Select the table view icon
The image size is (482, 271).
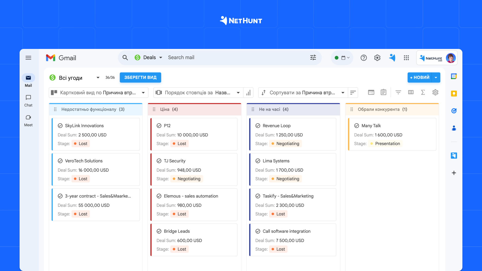point(371,92)
